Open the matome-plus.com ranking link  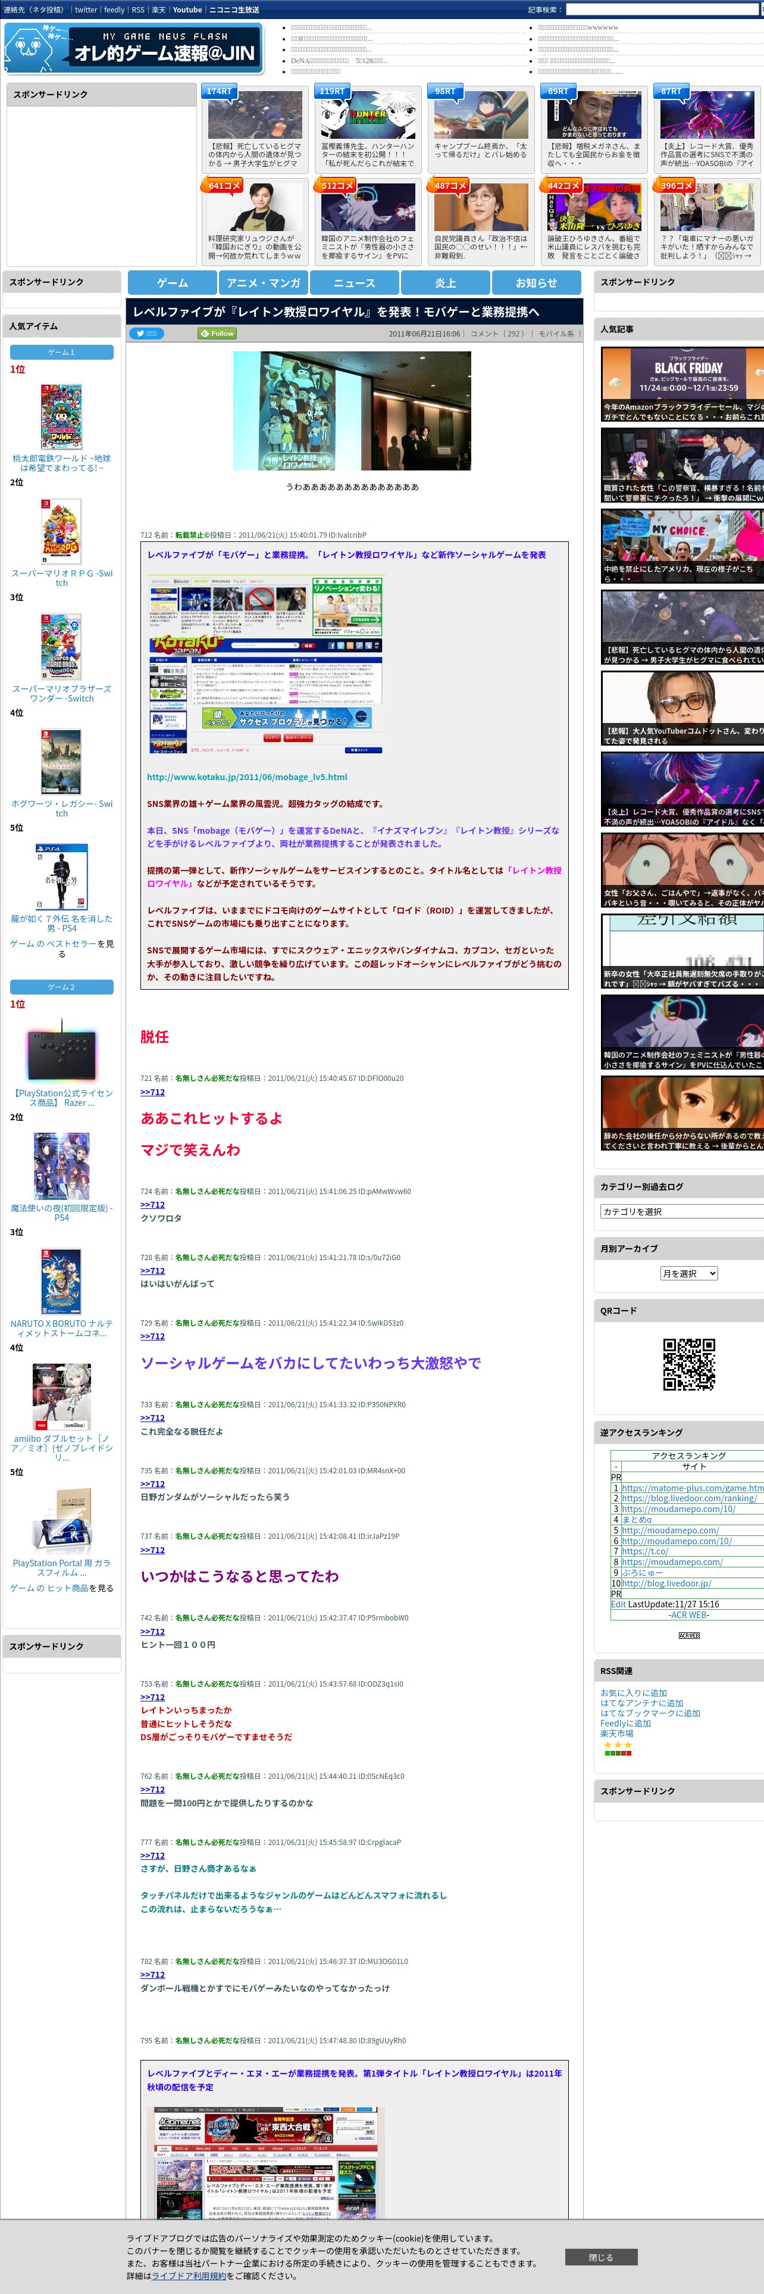(x=693, y=1488)
